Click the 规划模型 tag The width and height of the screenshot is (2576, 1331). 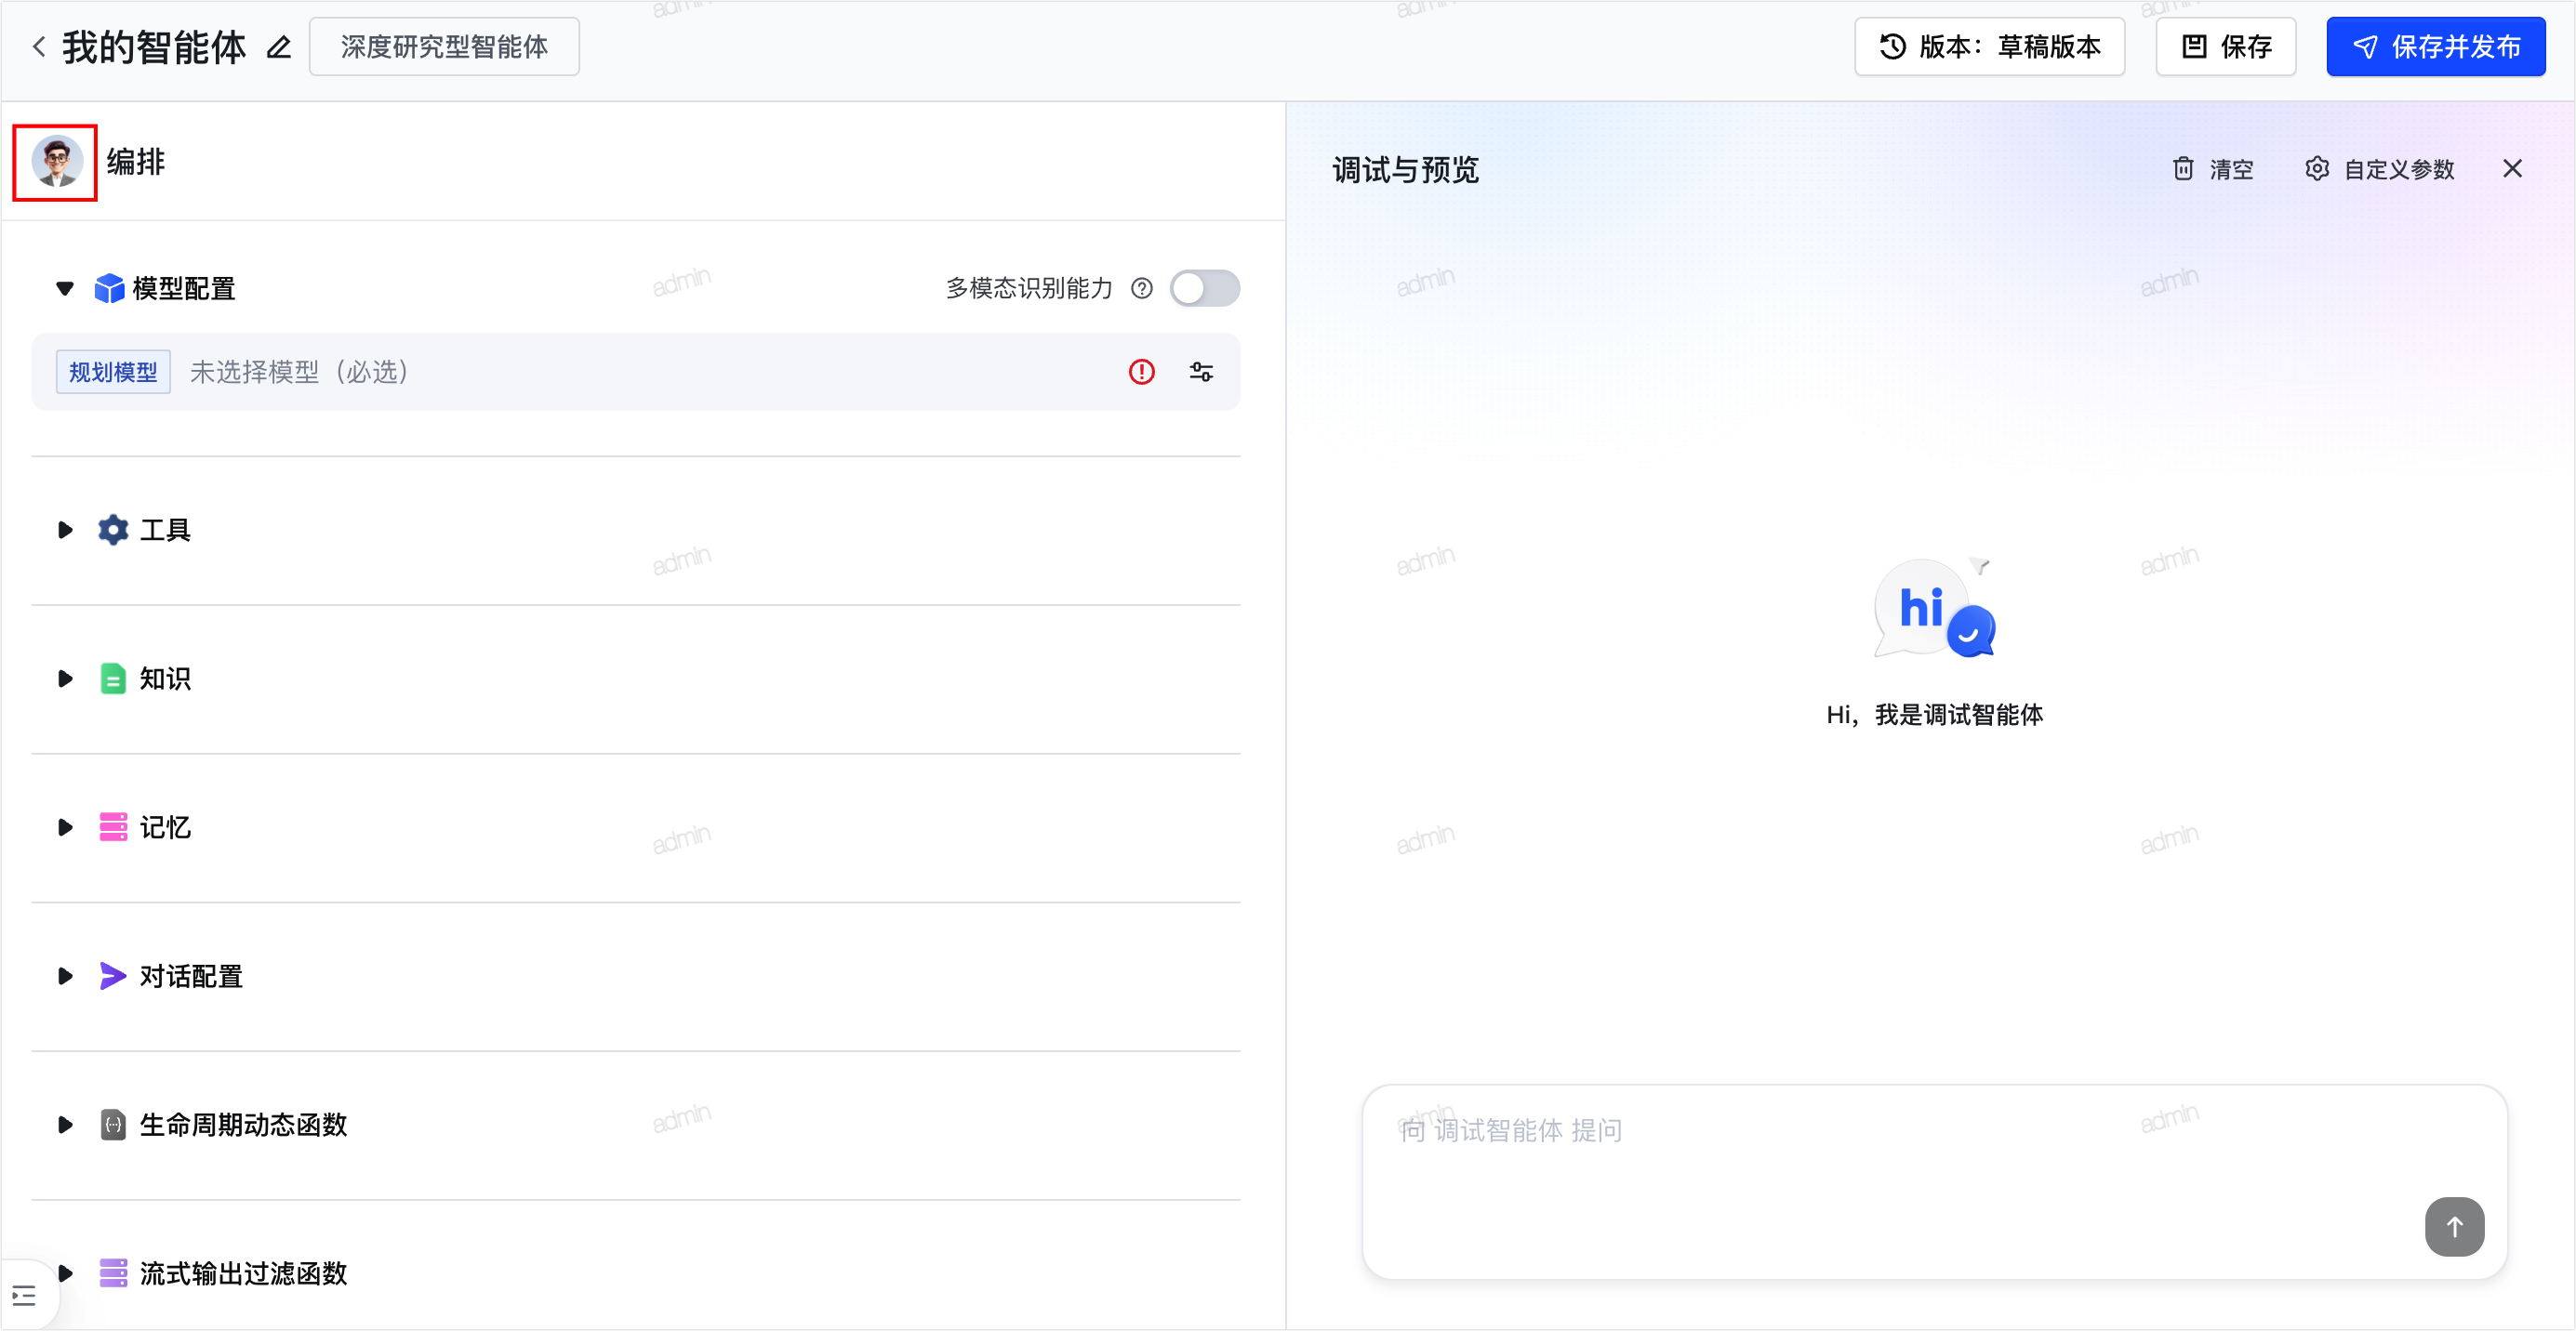[x=113, y=372]
